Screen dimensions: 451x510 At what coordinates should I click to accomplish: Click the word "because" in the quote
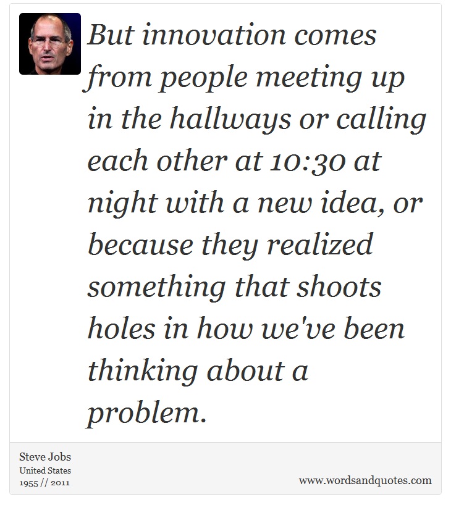141,245
